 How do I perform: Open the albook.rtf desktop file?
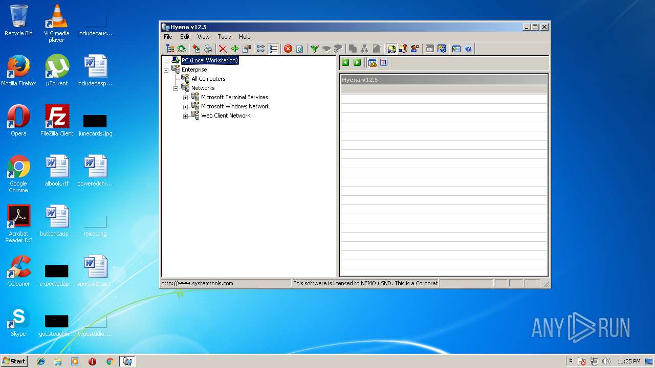pos(57,171)
